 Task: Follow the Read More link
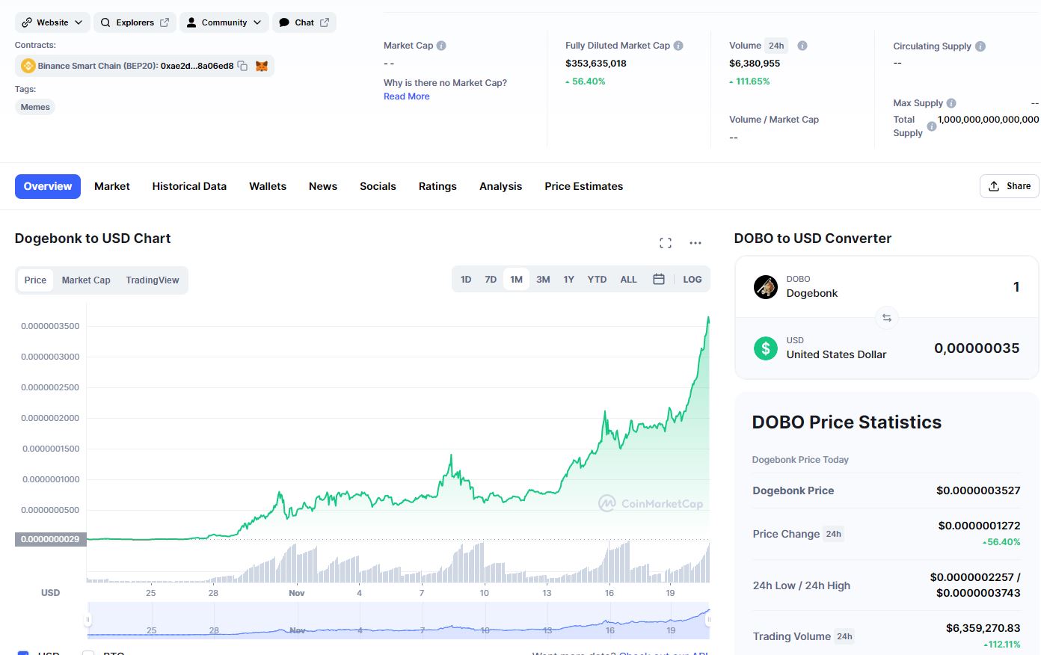click(x=407, y=96)
